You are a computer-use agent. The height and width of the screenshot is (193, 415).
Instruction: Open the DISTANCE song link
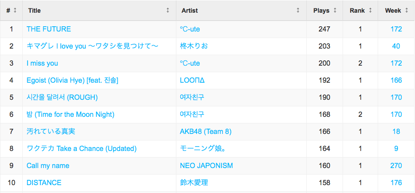(x=44, y=182)
